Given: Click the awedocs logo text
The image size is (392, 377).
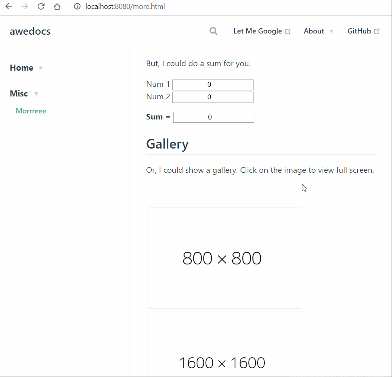Looking at the screenshot, I should [x=30, y=31].
